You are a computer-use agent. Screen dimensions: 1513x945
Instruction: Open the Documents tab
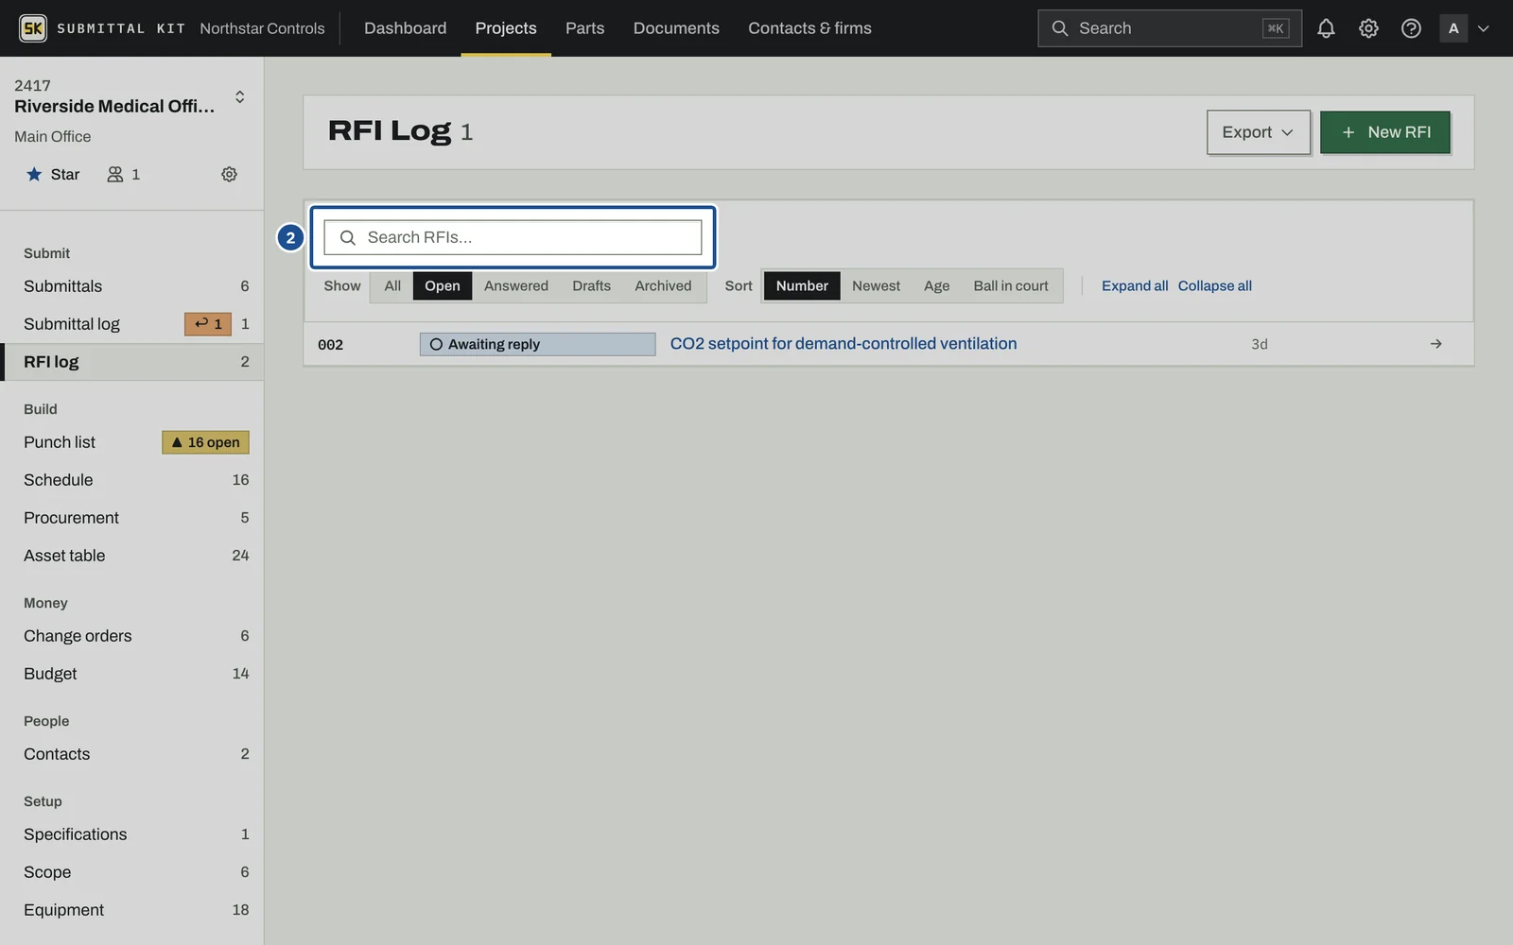click(x=676, y=28)
